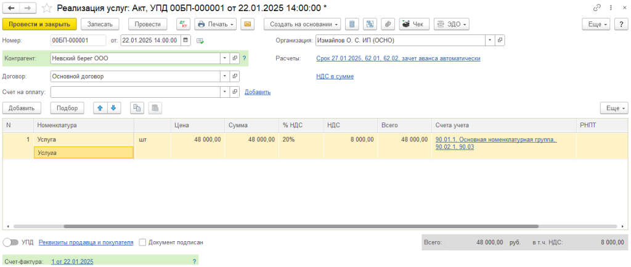The image size is (631, 267).
Task: Click the Провести и закрыть button
Action: point(39,24)
